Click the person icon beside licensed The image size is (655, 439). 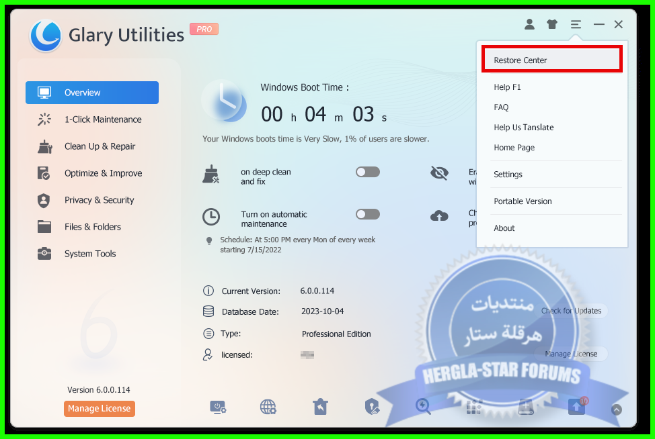[x=208, y=354]
